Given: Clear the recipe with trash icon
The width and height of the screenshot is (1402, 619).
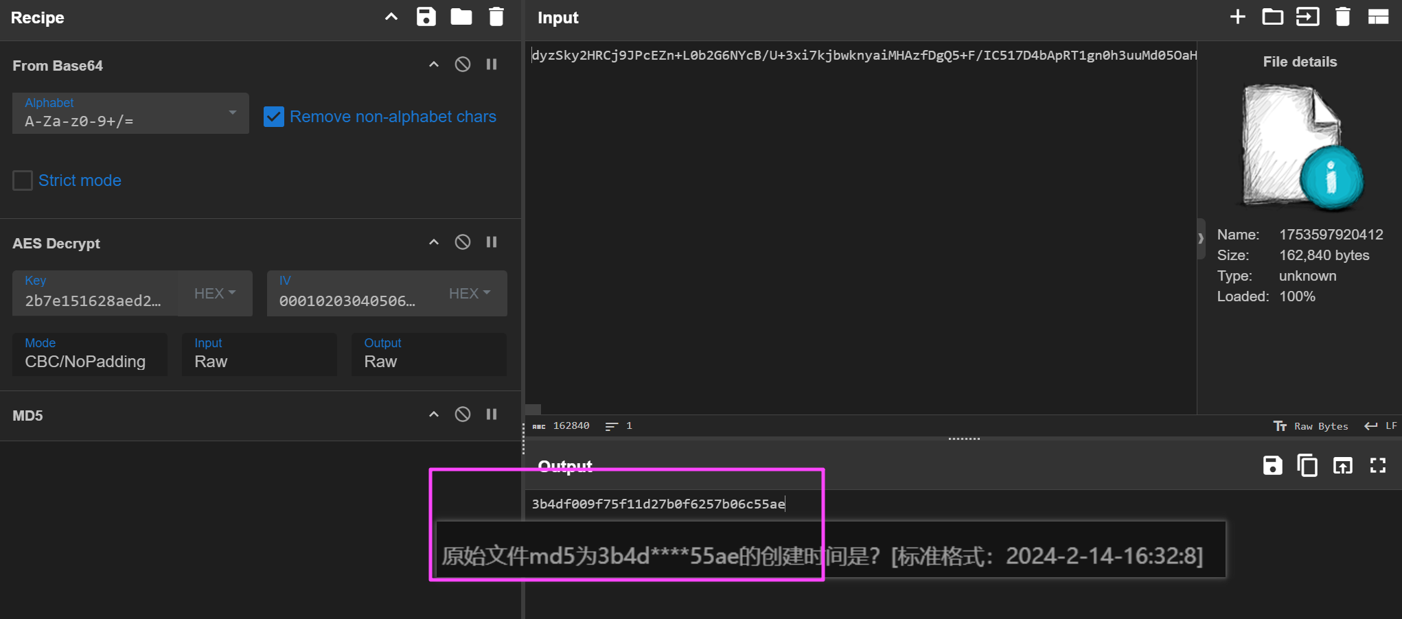Looking at the screenshot, I should 496,17.
